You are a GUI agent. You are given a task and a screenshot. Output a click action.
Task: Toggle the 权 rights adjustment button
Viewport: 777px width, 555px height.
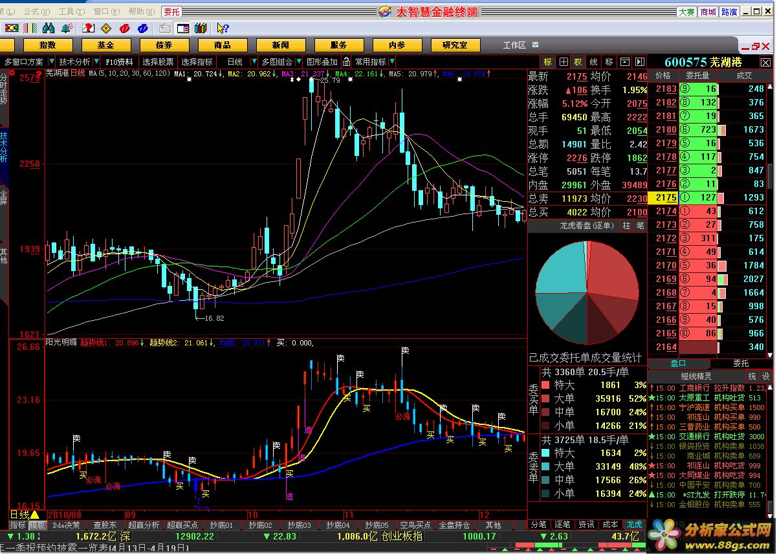(x=578, y=62)
